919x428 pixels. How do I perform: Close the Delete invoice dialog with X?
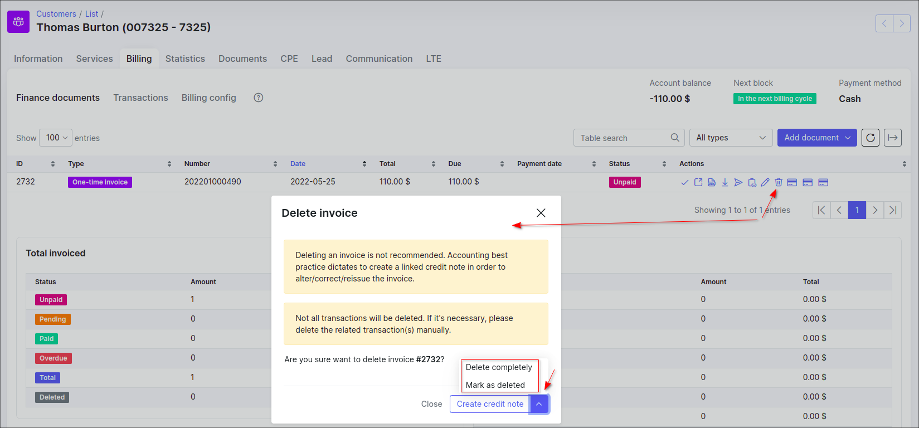541,213
